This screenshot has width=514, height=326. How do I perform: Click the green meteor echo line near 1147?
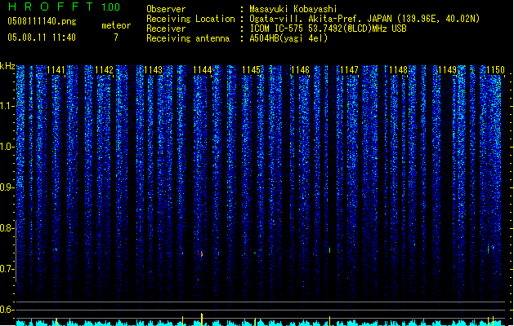click(329, 250)
